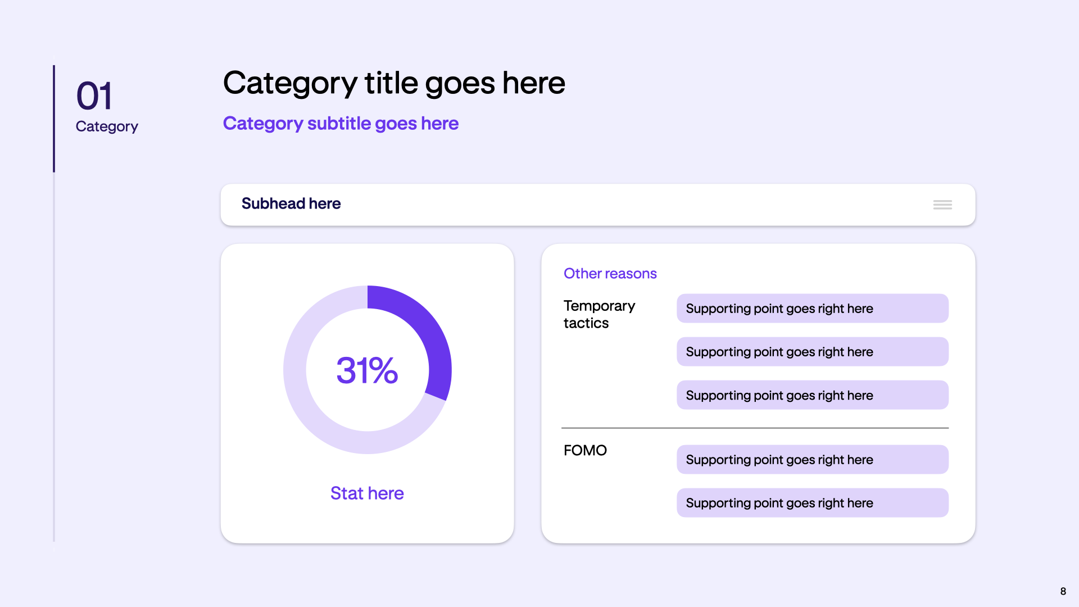The image size is (1079, 607).
Task: Click the 'Other reasons' heading
Action: [x=610, y=273]
